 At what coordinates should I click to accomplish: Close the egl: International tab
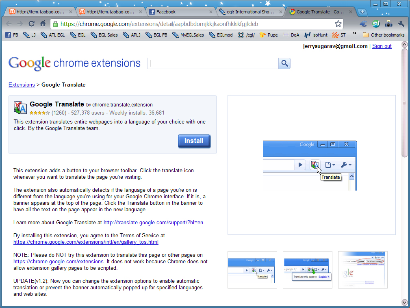[280, 12]
